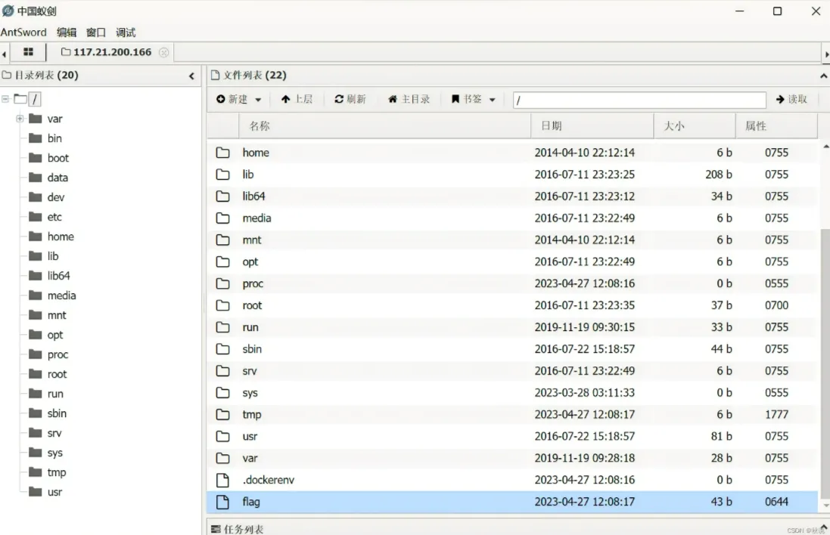Click the flag file icon
This screenshot has height=535, width=830.
click(223, 502)
